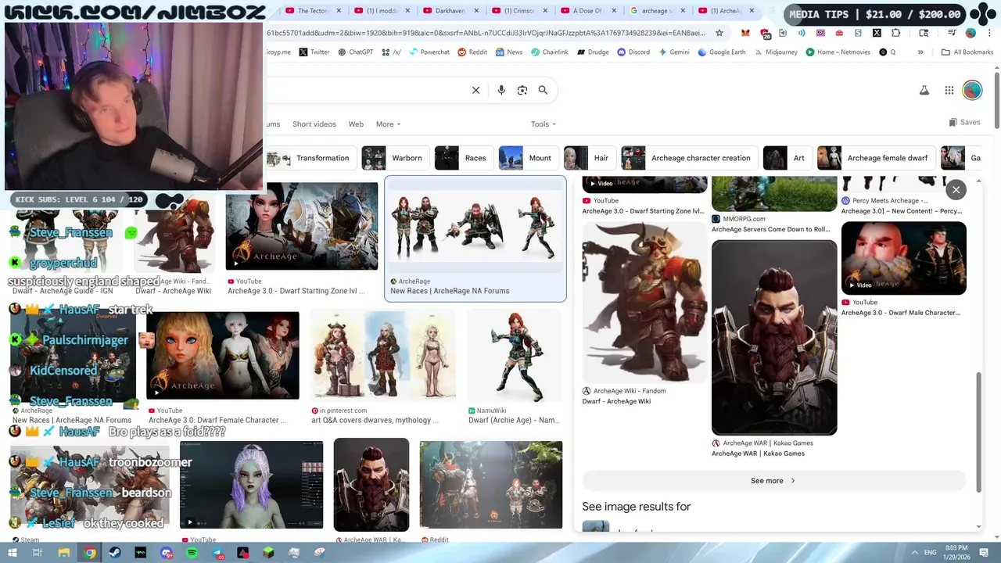Open the Google apps grid
Viewport: 1001px width, 563px height.
[949, 90]
